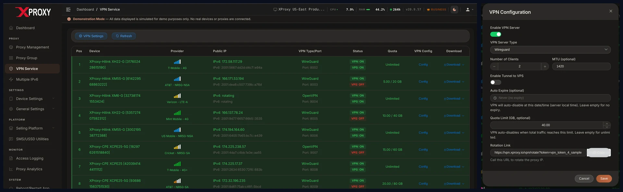623x192 pixels.
Task: Go to Dashboard in the sidebar
Action: click(x=32, y=28)
